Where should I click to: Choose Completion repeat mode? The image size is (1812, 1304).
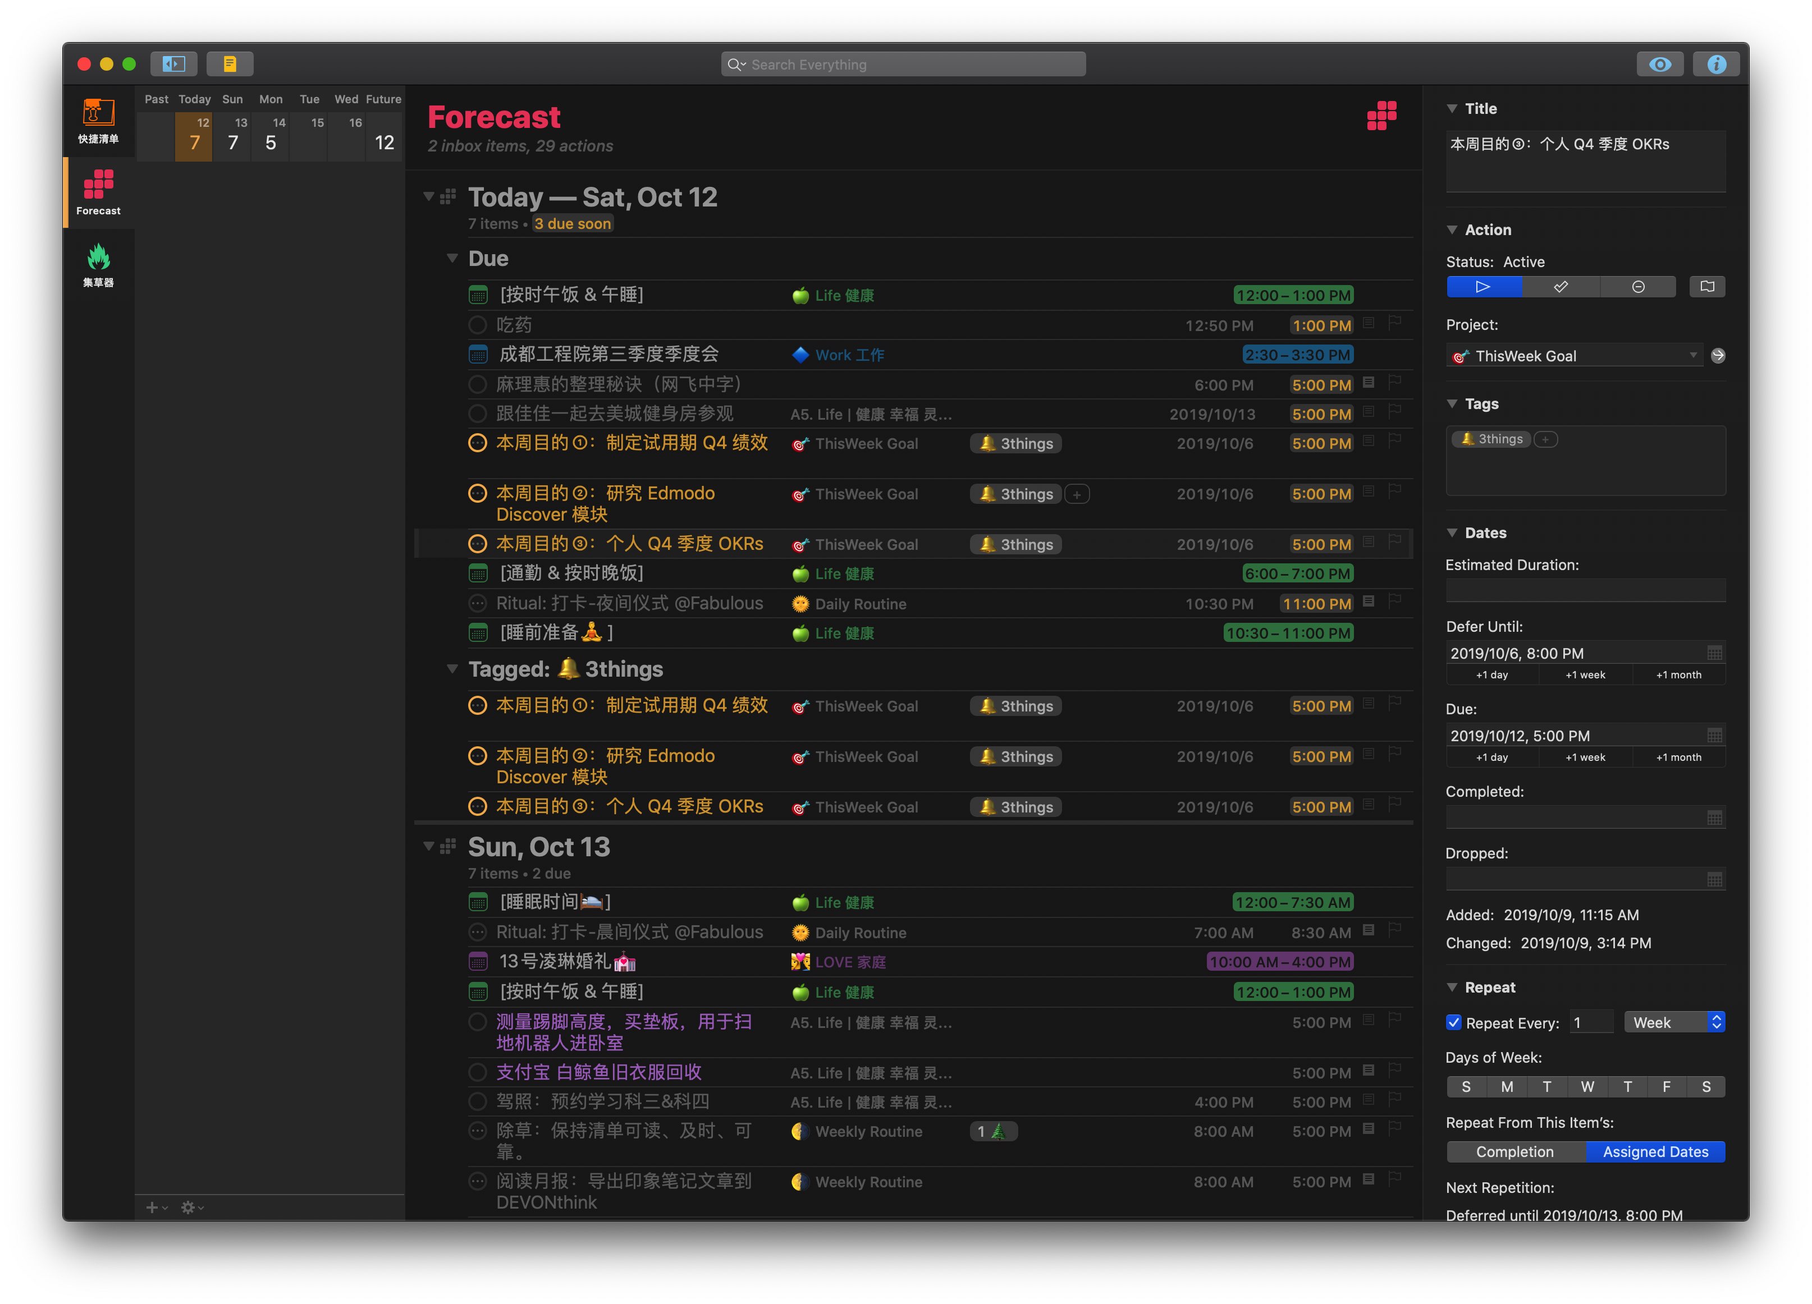[x=1515, y=1151]
